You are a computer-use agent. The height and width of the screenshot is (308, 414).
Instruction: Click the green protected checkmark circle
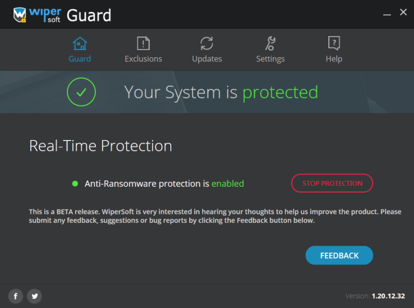(x=81, y=92)
